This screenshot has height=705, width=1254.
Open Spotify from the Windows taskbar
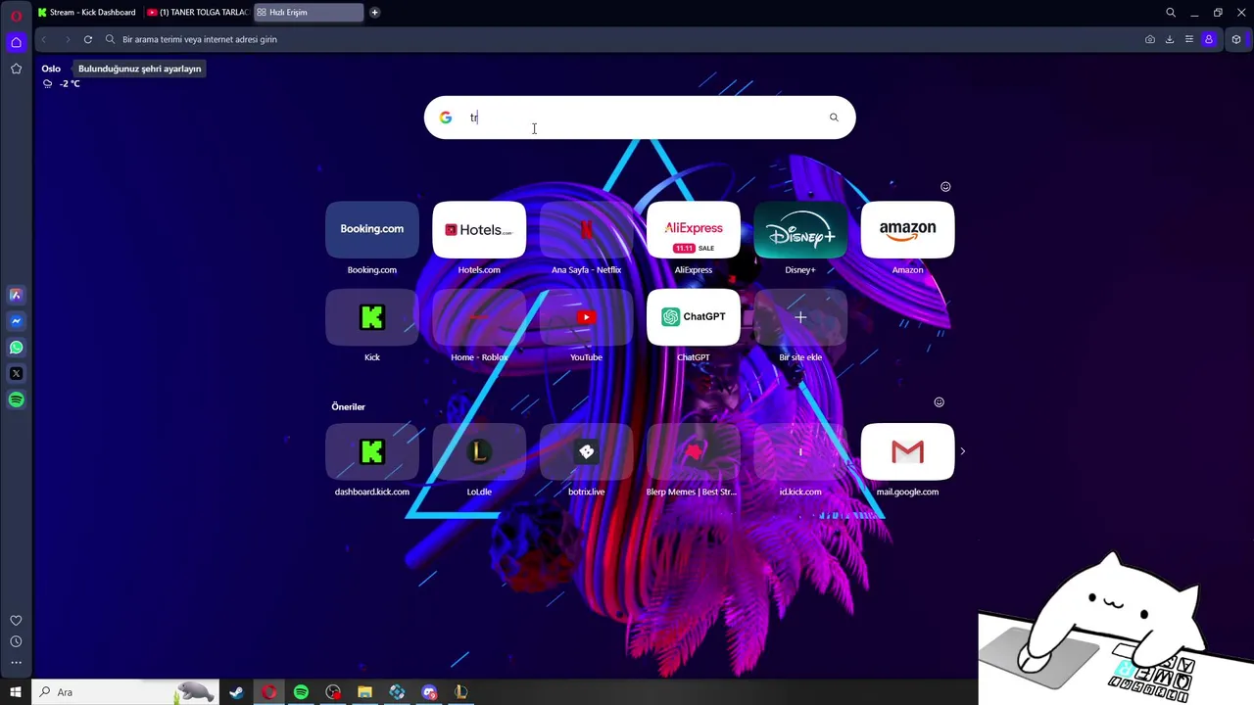[x=301, y=692]
